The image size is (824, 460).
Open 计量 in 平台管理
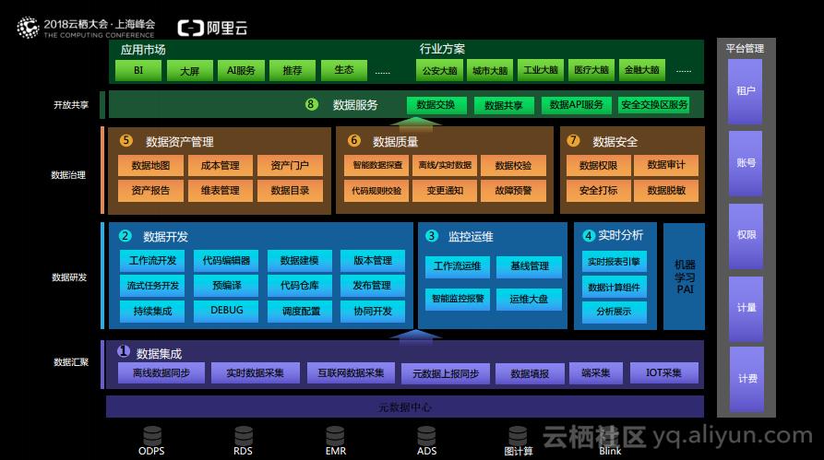[746, 308]
